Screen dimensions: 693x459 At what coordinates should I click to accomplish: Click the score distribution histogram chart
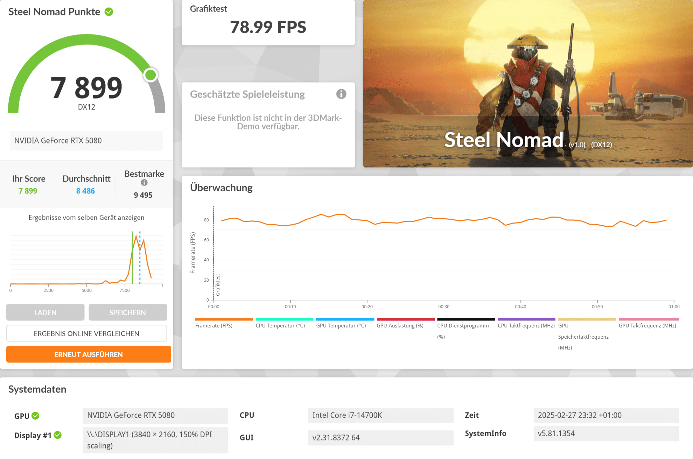[86, 259]
